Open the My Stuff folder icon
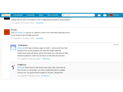The width and height of the screenshot is (123, 92). [x=105, y=15]
